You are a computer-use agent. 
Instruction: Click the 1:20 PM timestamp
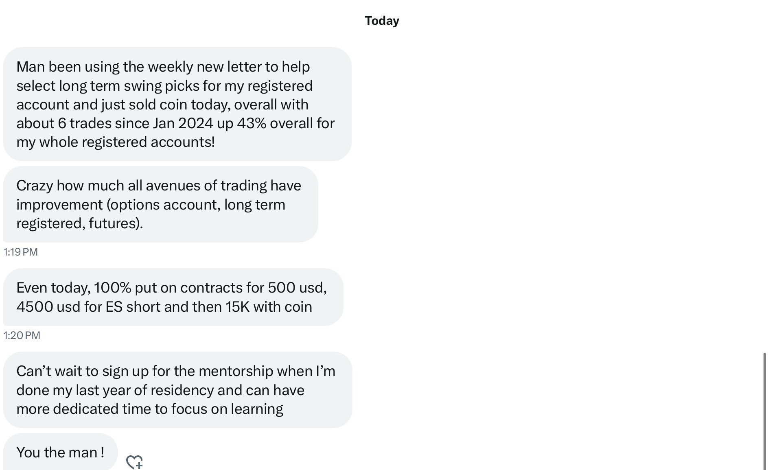coord(22,335)
